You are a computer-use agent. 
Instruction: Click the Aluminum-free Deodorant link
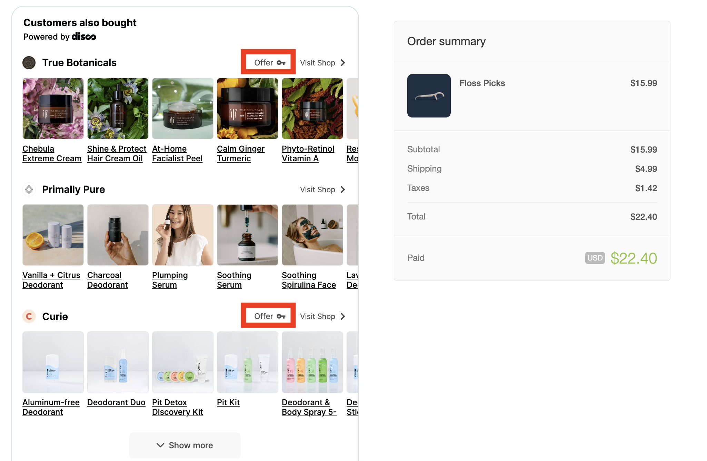pyautogui.click(x=51, y=407)
